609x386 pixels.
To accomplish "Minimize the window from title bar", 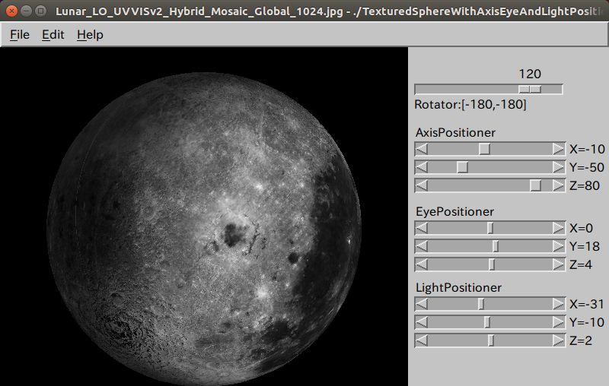I will click(x=26, y=11).
